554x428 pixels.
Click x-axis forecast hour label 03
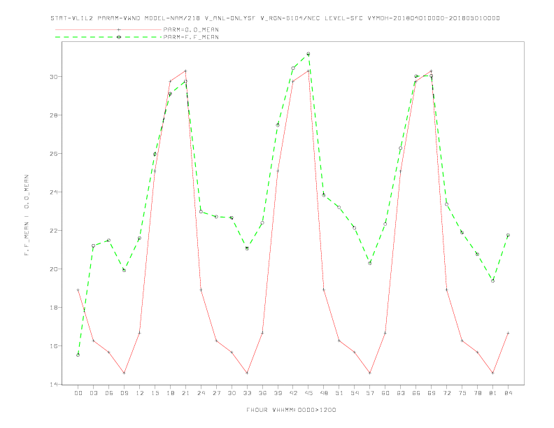click(93, 393)
